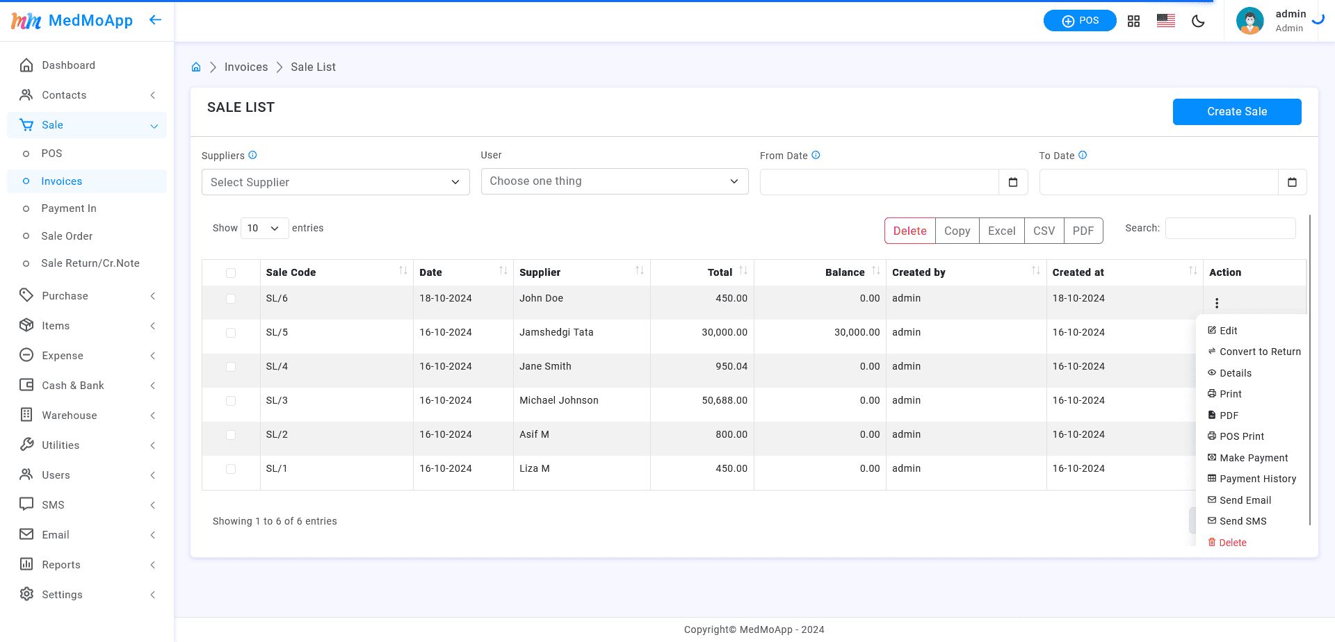Choose Convert to Return from action menu

(x=1254, y=352)
